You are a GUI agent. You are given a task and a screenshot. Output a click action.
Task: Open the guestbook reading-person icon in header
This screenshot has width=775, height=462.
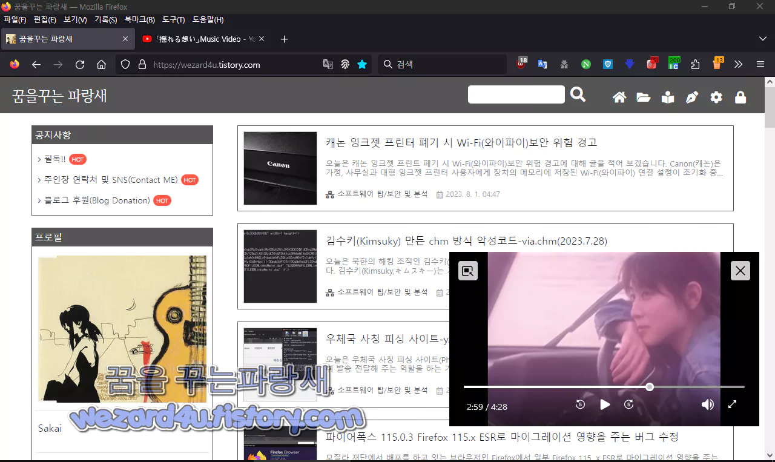[x=668, y=97]
